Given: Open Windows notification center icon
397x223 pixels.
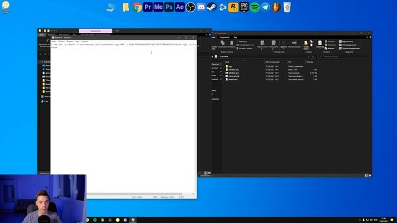Looking at the screenshot, I should pyautogui.click(x=392, y=220).
